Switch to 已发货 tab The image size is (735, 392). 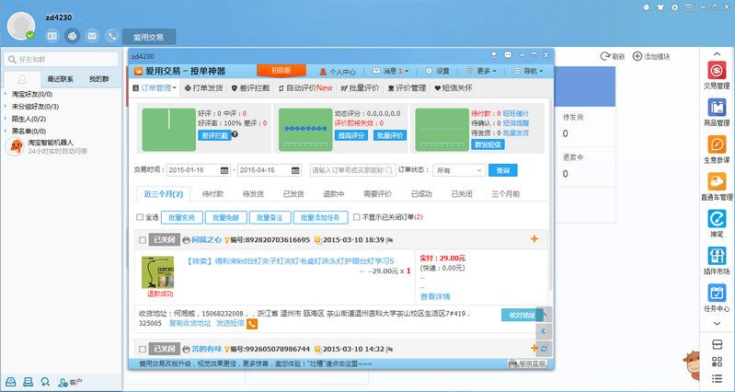click(x=293, y=193)
